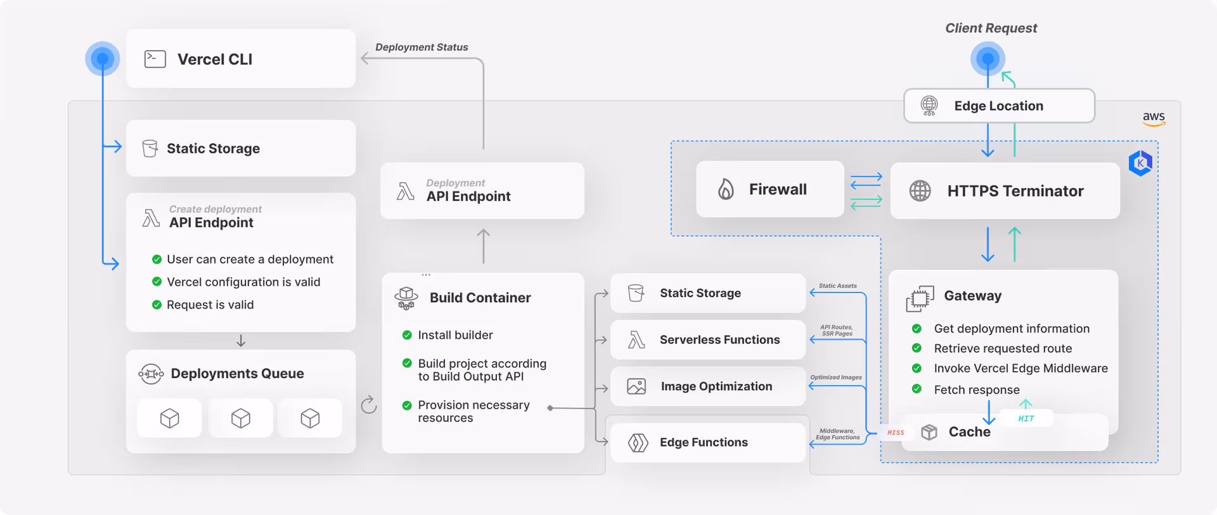Click the Image Optimization label

click(717, 386)
